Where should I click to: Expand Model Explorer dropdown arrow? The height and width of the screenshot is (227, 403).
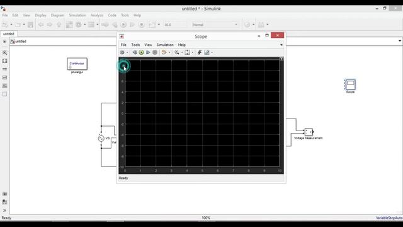(x=98, y=25)
